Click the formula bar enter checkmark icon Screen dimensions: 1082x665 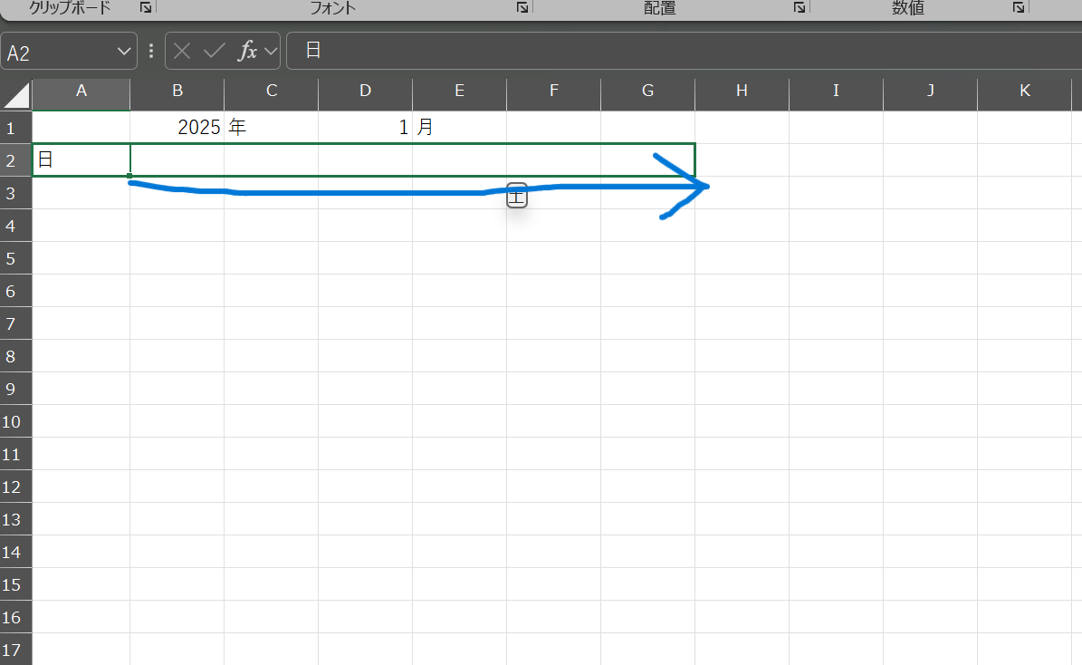pyautogui.click(x=214, y=52)
